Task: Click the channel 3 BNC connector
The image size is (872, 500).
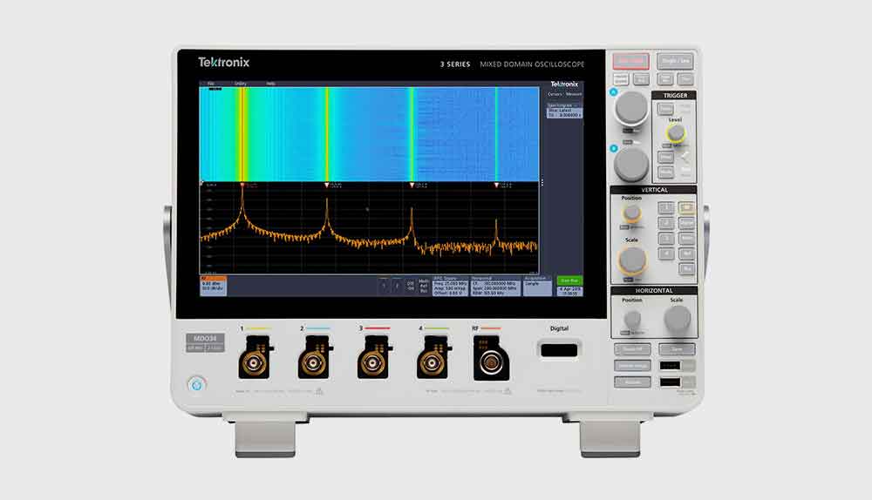Action: (372, 364)
